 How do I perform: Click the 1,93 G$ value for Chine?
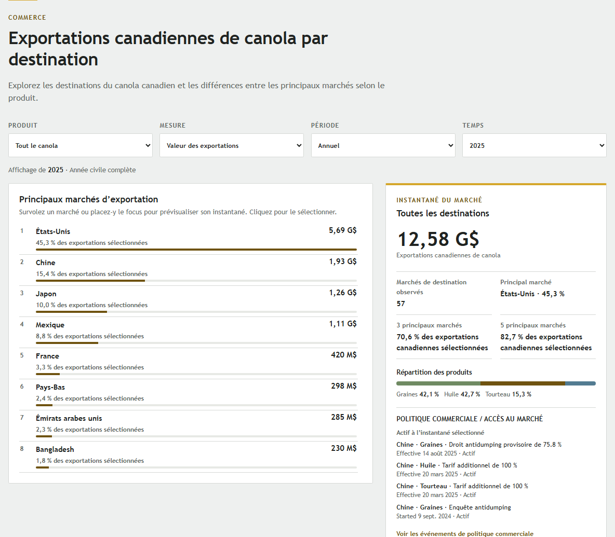tap(342, 261)
